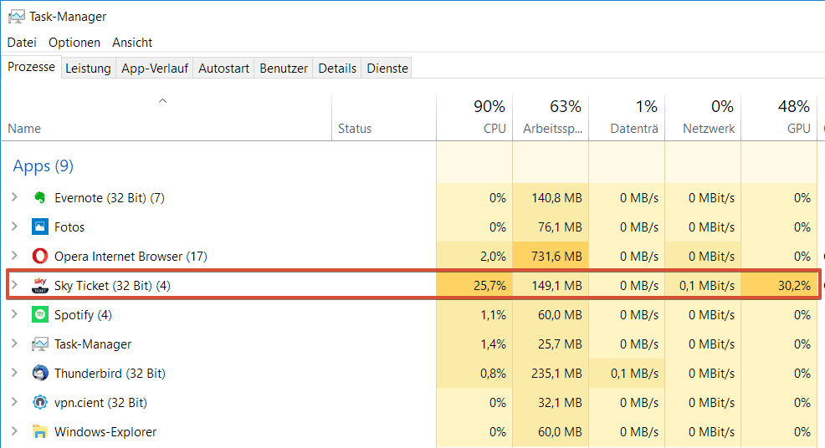The image size is (825, 448).
Task: Click the Spotify app icon
Action: [x=40, y=314]
